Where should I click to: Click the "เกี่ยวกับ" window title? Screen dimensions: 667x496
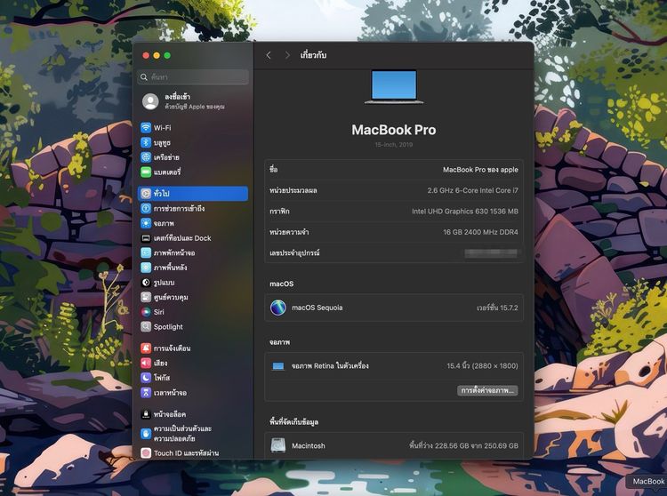coord(314,55)
